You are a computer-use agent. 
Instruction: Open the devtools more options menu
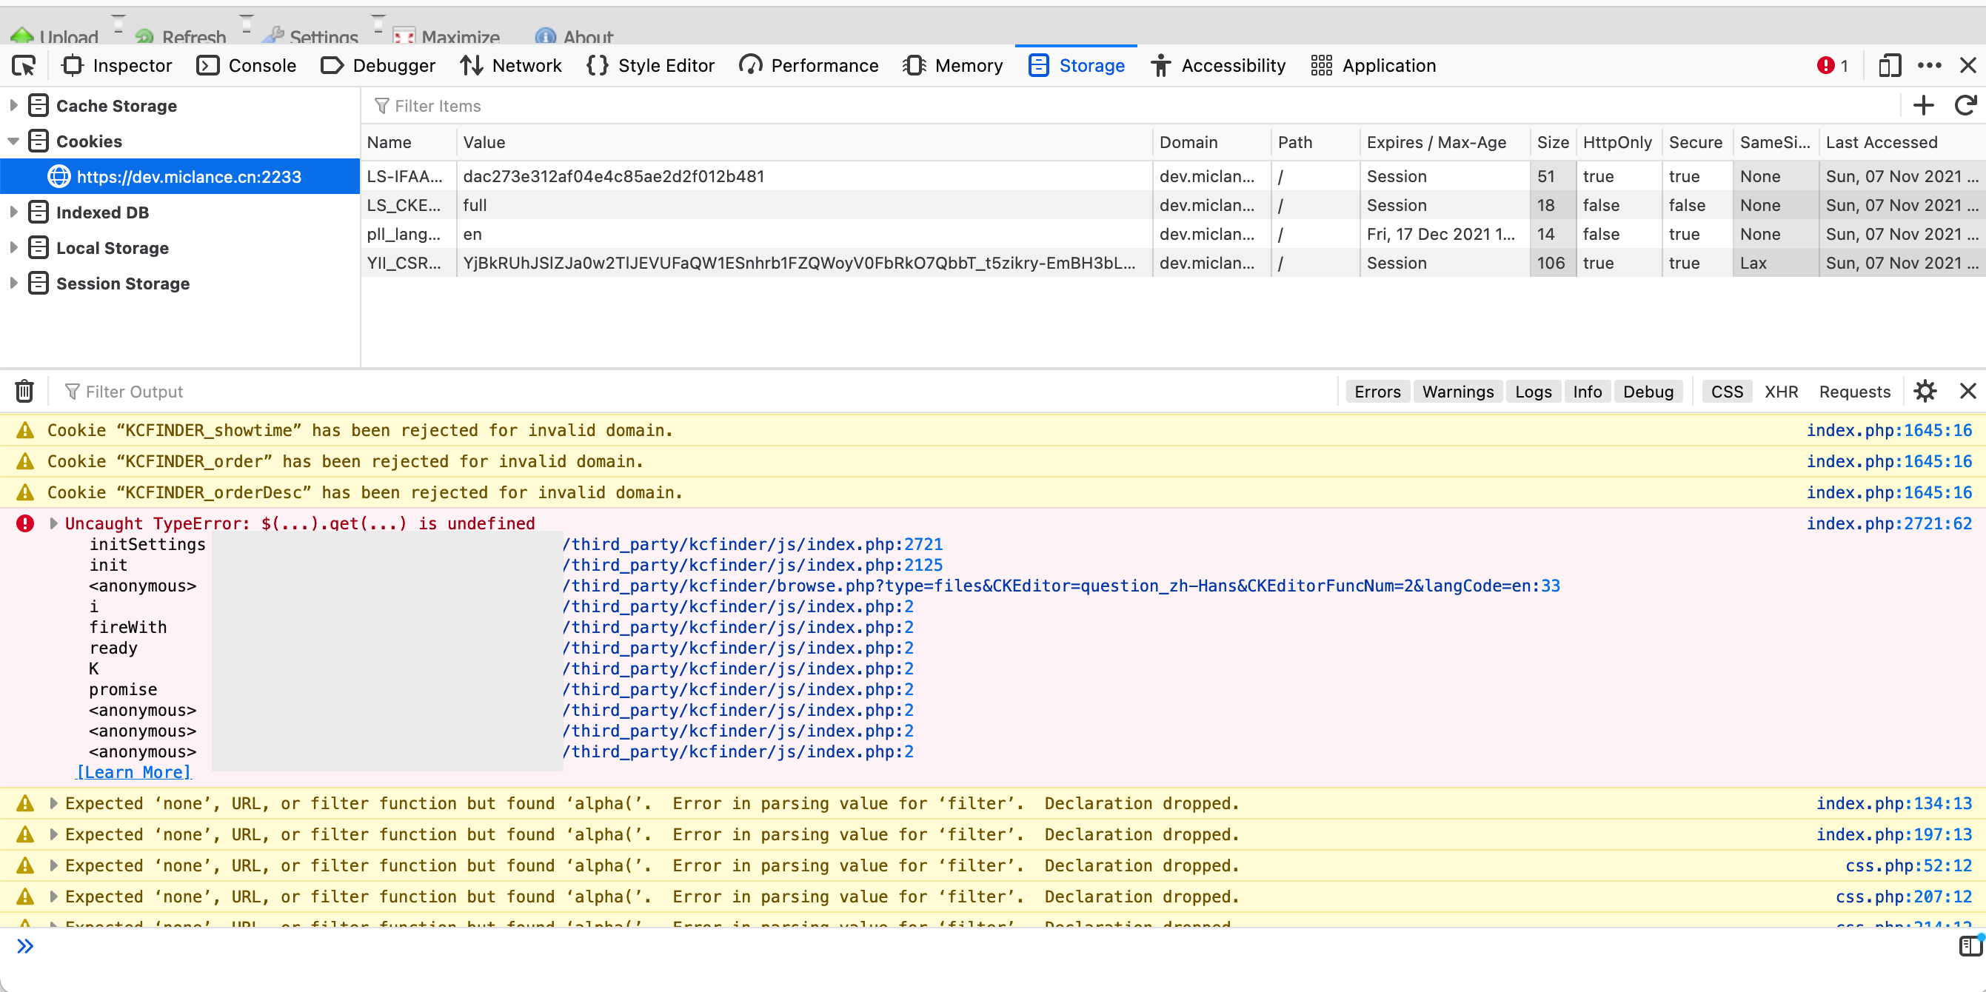pos(1929,67)
